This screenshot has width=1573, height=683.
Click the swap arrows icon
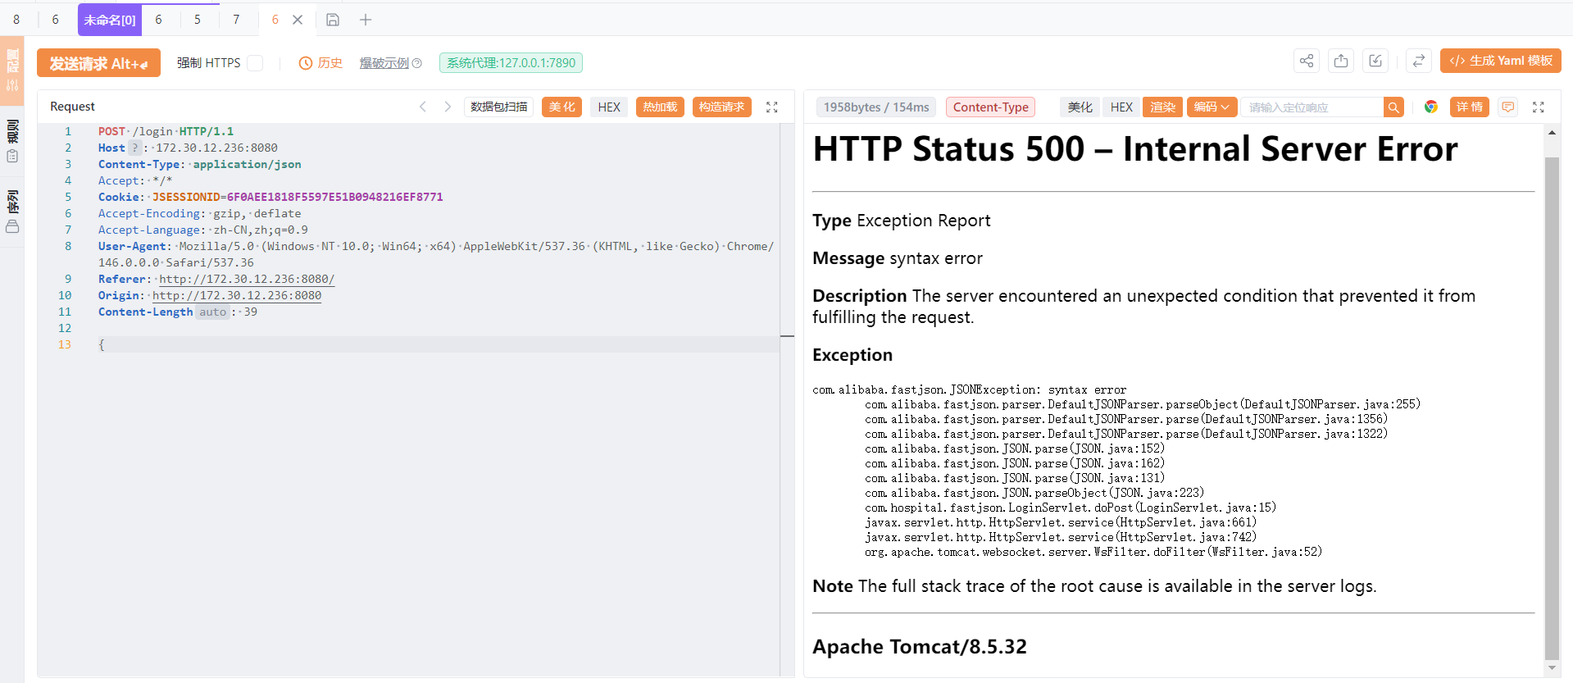coord(1418,61)
